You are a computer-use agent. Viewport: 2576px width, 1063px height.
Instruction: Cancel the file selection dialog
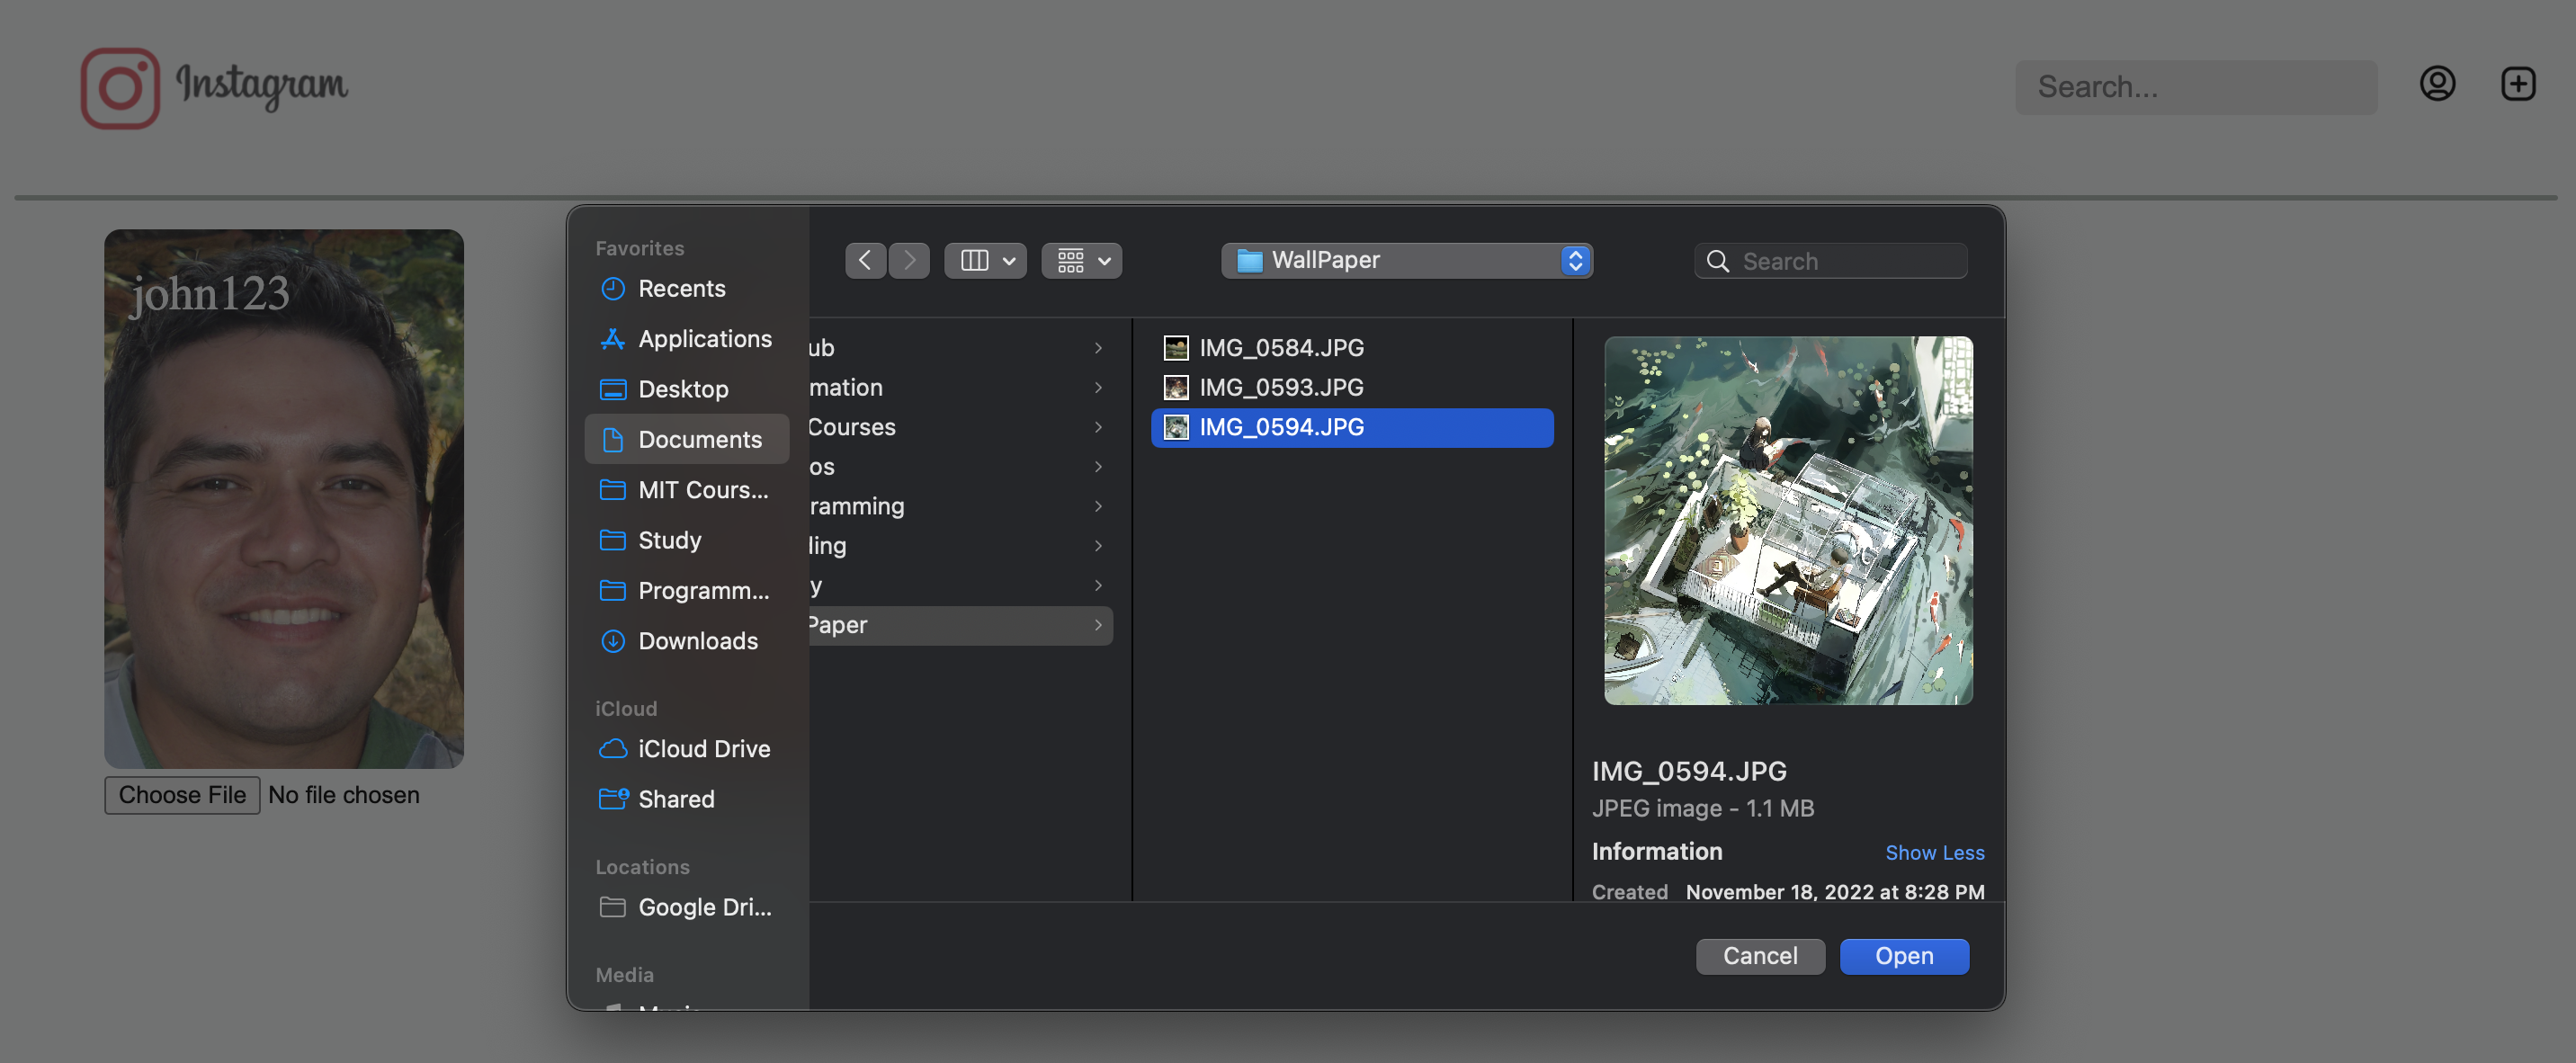tap(1760, 956)
